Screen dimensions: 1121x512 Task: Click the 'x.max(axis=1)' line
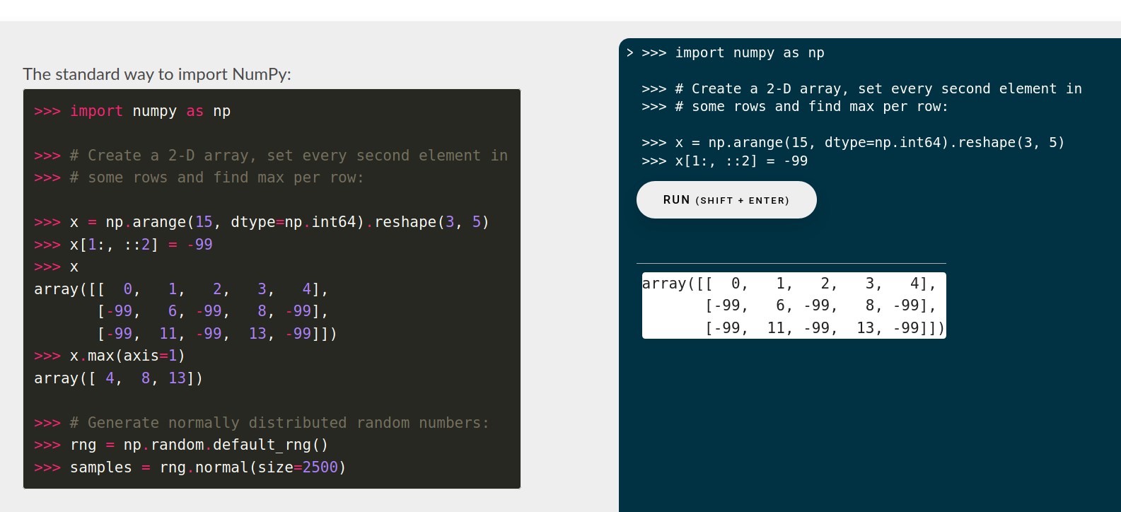pos(110,356)
